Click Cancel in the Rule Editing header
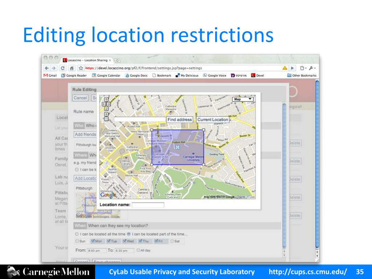This screenshot has width=372, height=279. [x=80, y=98]
